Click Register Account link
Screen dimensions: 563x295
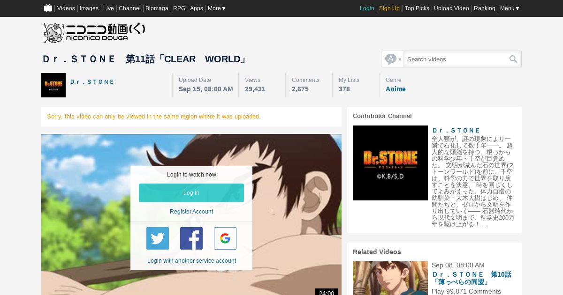191,212
